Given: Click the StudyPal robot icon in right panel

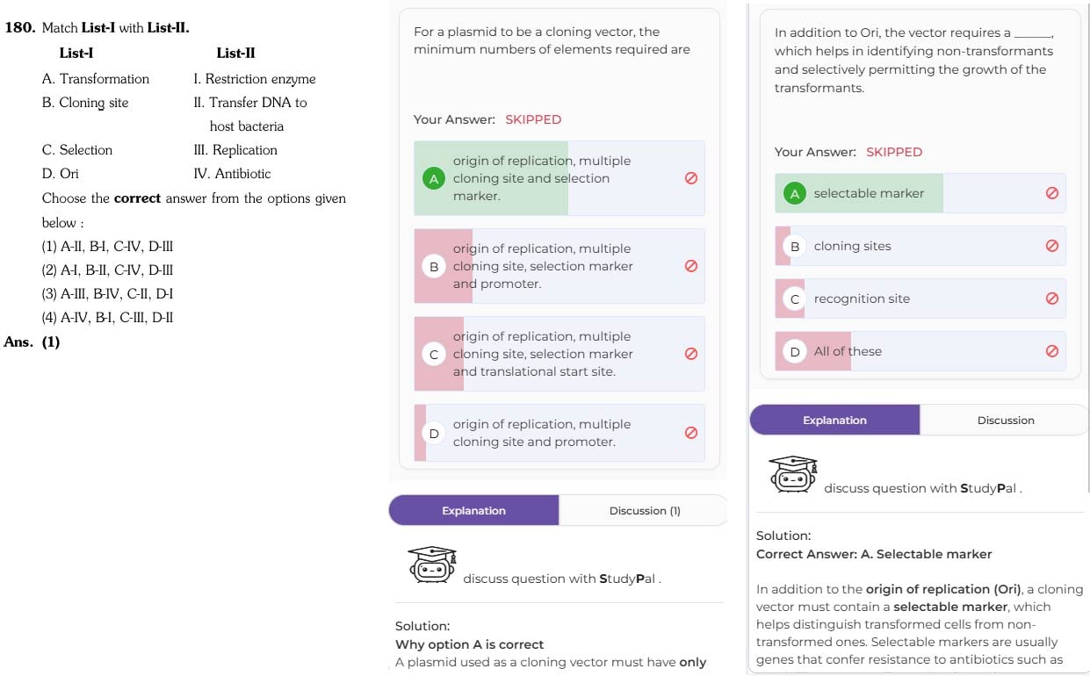Looking at the screenshot, I should 793,474.
